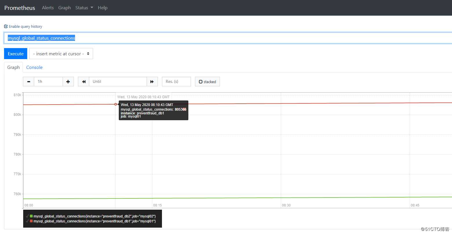
Task: Uncheck Enable query history
Action: tap(6, 26)
